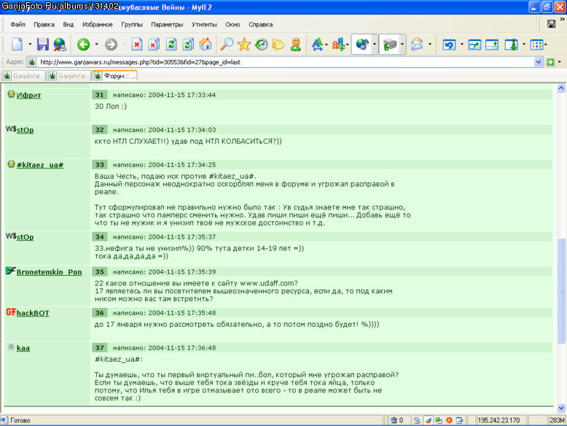Click the blue swirl icon in status bar
567x426 pixels.
417,420
